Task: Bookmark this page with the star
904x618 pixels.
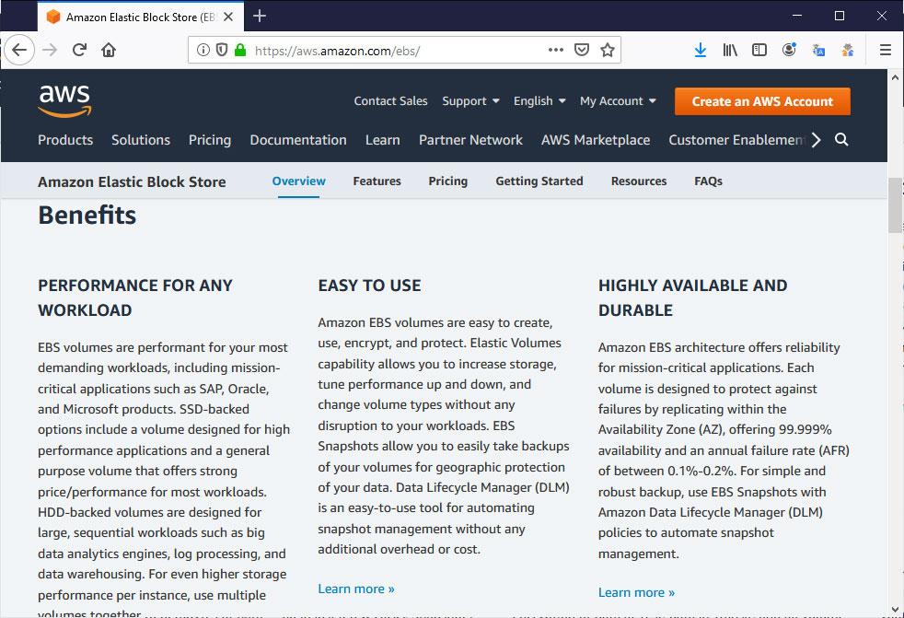Action: 607,51
